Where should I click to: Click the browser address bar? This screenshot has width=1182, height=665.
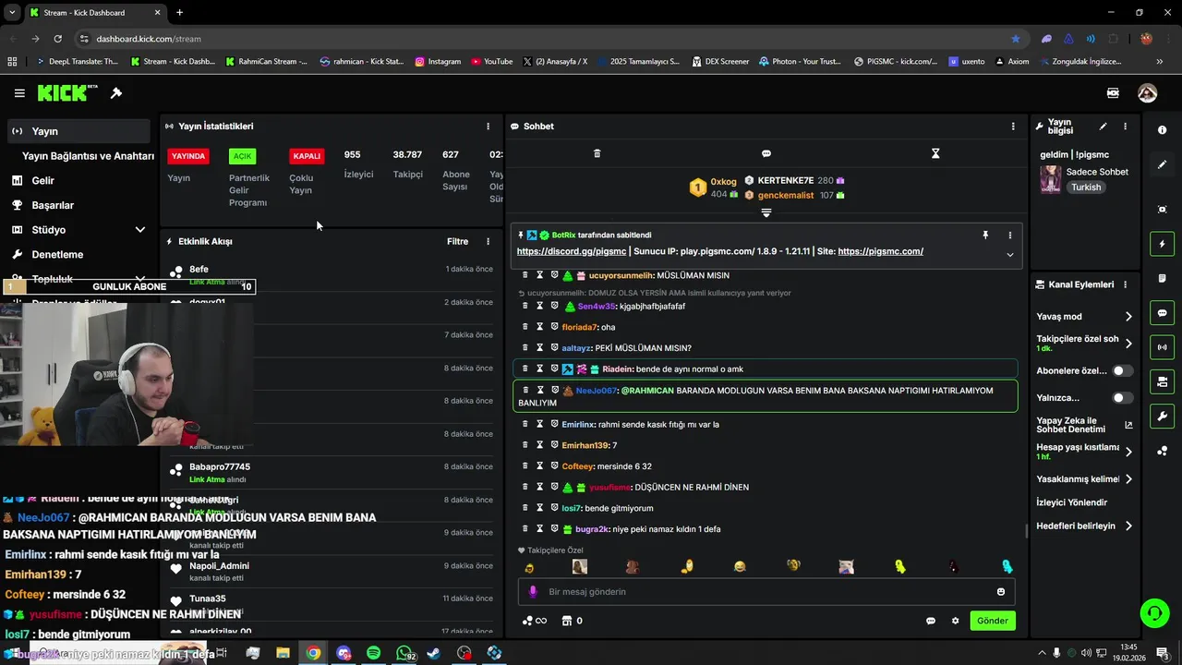(x=545, y=39)
